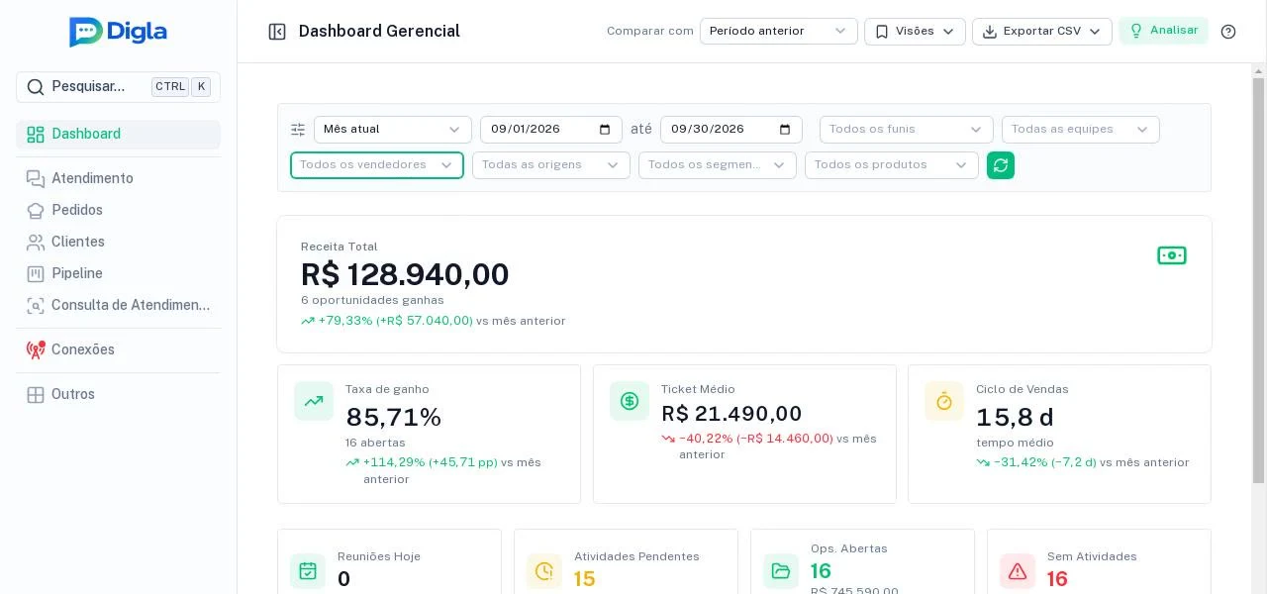This screenshot has width=1267, height=594.
Task: Click the 85,71% win rate value
Action: [x=393, y=418]
